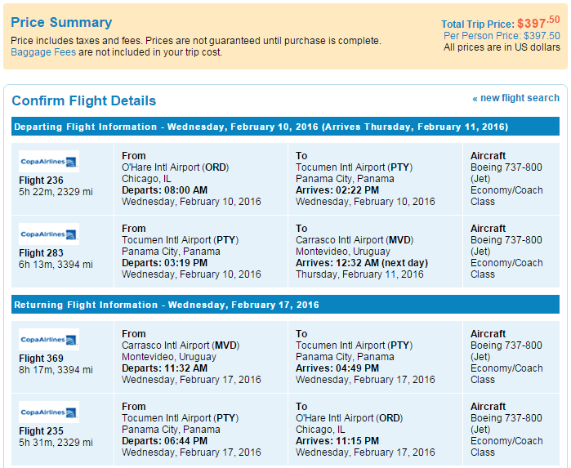571x468 pixels.
Task: Click the Per Person Price text
Action: tap(502, 36)
